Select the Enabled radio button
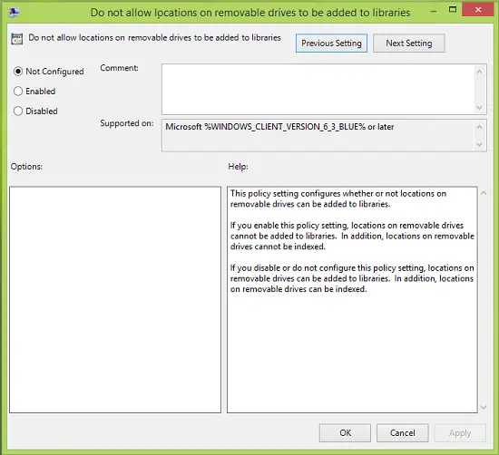 tap(18, 92)
